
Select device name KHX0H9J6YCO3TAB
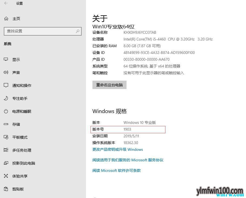coord(140,32)
